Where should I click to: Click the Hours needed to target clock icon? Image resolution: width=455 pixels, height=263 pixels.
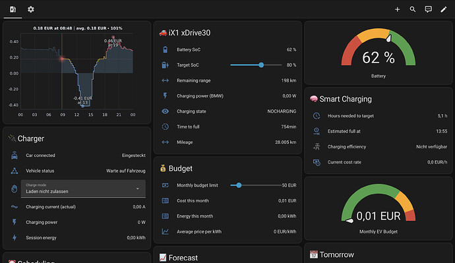317,116
